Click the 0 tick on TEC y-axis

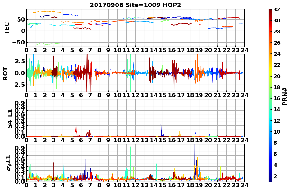[23, 31]
